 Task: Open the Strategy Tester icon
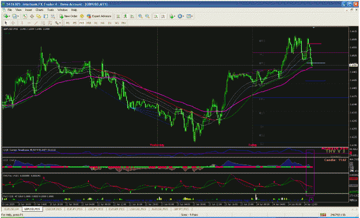click(53, 16)
